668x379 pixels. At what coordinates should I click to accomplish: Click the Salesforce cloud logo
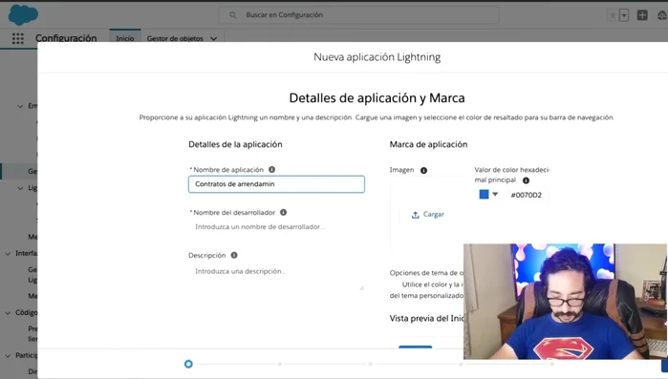(x=23, y=15)
